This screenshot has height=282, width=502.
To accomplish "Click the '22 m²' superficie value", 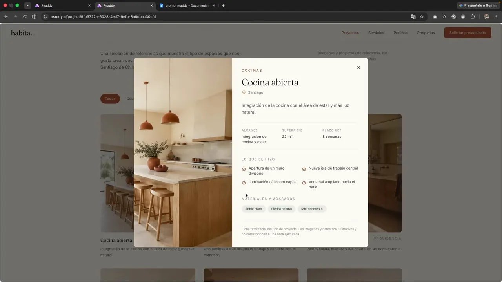I will 287,137.
